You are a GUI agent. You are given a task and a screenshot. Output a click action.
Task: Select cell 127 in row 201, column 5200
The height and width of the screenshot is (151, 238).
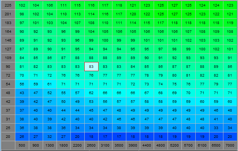[174, 14]
